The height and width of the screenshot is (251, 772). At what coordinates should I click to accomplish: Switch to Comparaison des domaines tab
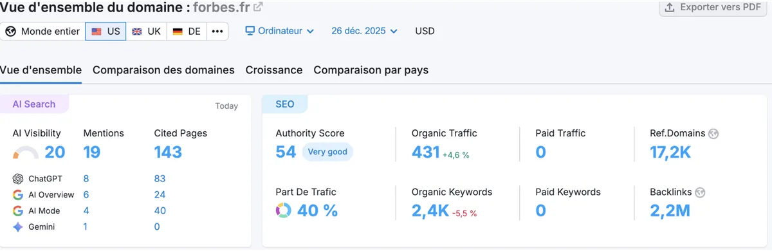pos(163,70)
